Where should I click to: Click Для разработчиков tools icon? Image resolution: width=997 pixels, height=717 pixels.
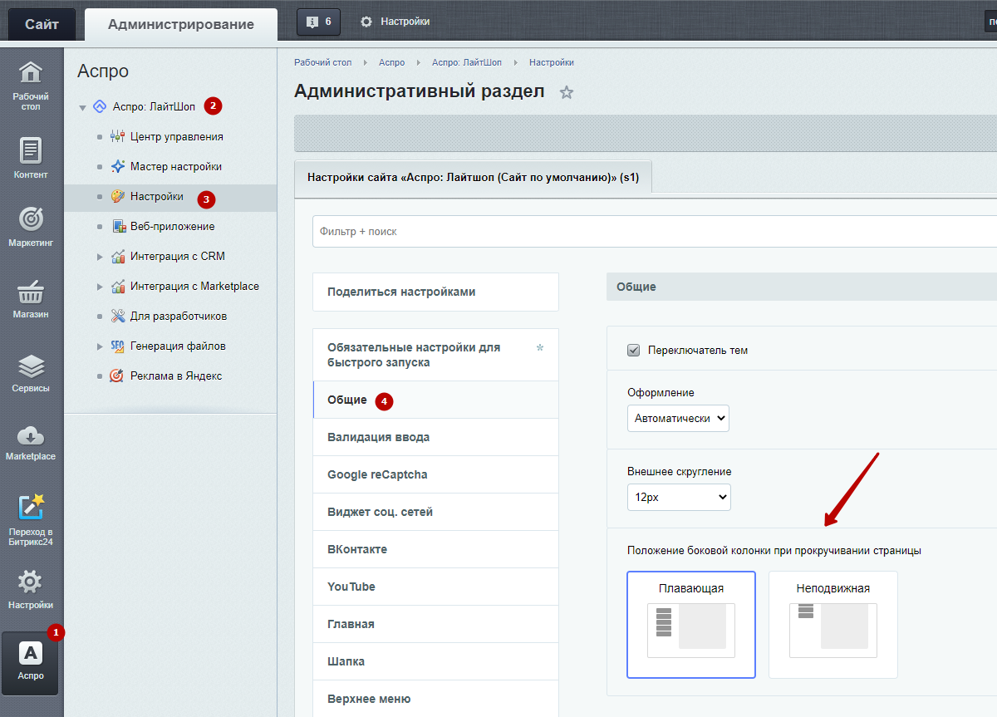coord(117,316)
